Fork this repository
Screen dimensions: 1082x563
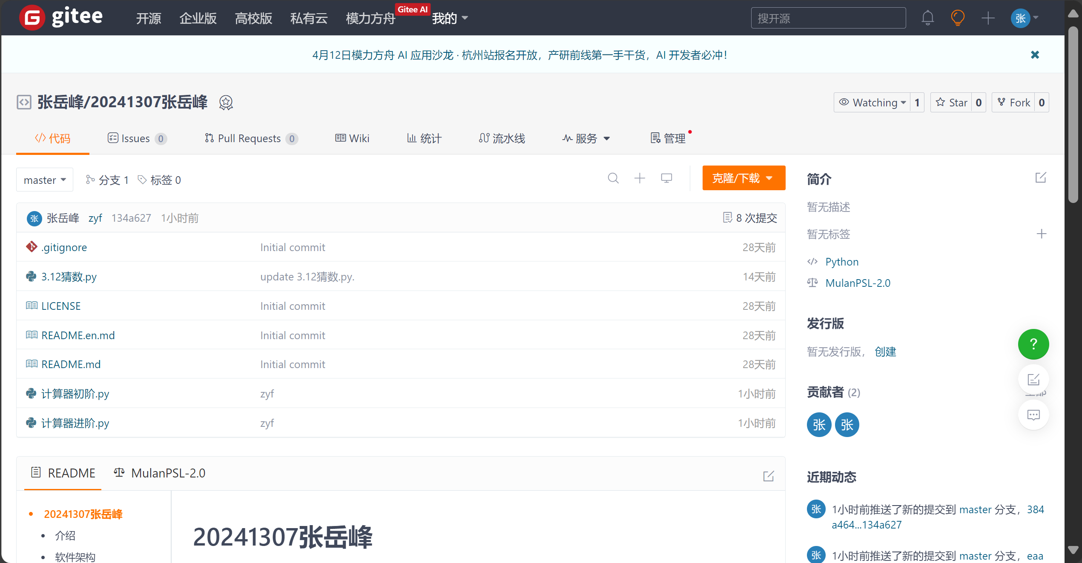1014,103
